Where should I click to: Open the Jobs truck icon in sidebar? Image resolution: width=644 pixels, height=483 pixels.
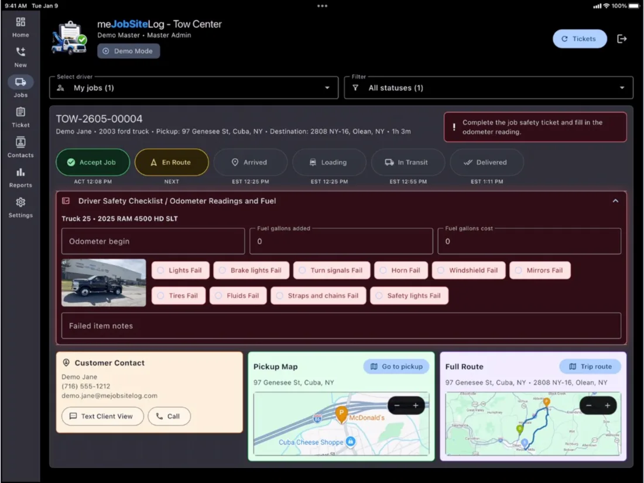(20, 82)
